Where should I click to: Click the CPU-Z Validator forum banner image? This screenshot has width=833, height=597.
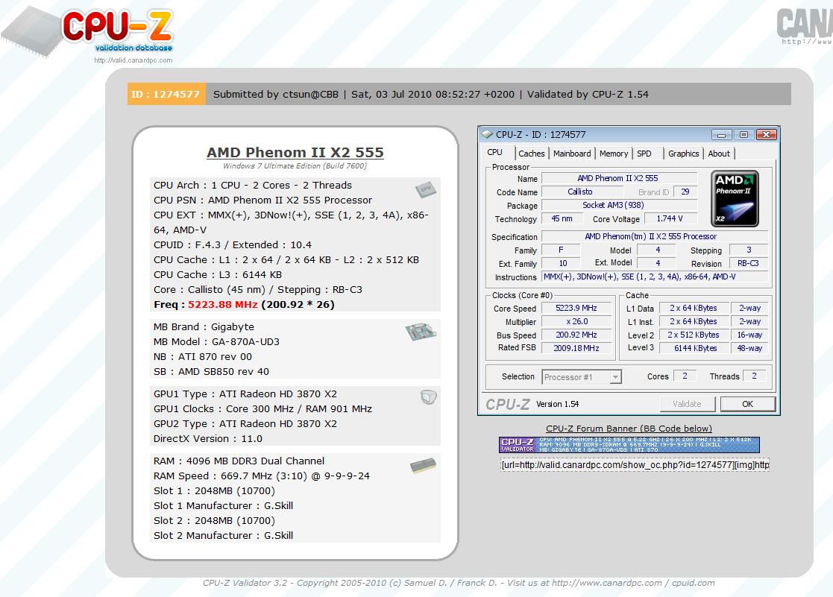629,445
